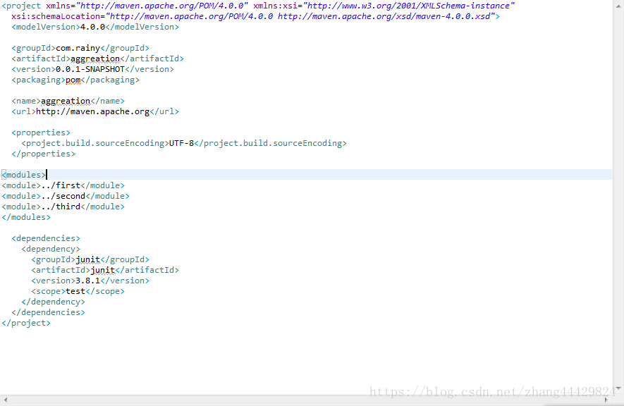Viewport: 624px width, 406px height.
Task: Click the url http://maven.apache.org text
Action: [93, 111]
